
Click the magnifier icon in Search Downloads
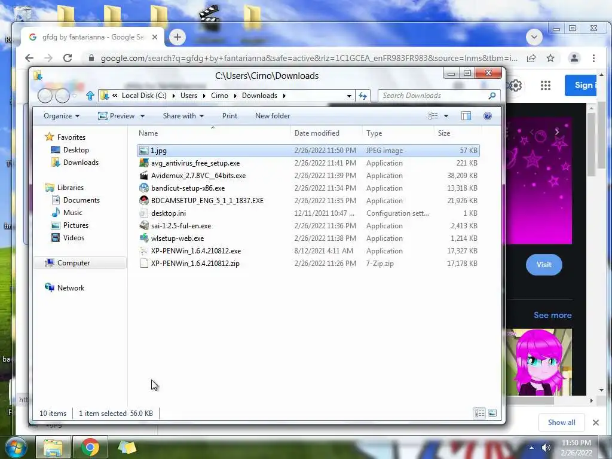[x=492, y=96]
